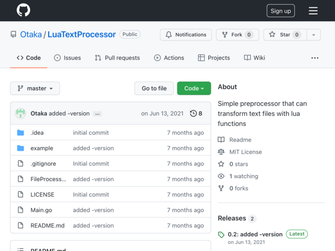Open the README.md file name in list
The height and width of the screenshot is (251, 335).
pyautogui.click(x=48, y=225)
